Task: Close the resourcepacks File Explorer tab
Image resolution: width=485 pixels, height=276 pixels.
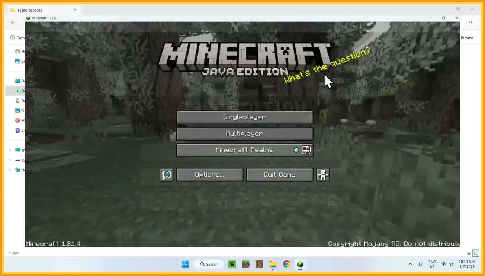Action: pyautogui.click(x=75, y=10)
